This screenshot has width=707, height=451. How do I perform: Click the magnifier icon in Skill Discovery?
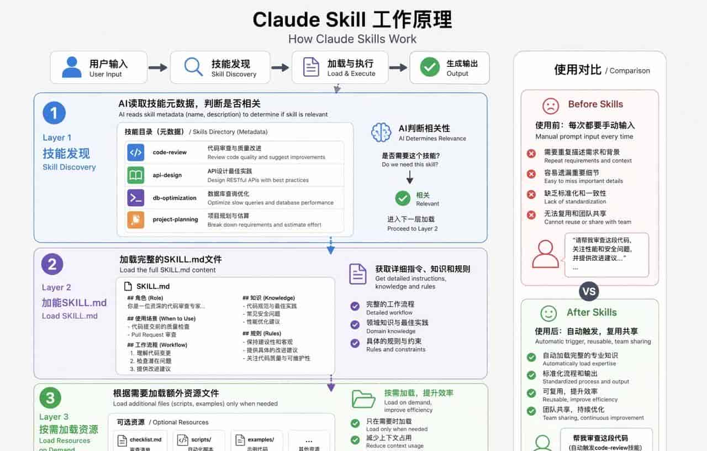pyautogui.click(x=193, y=67)
